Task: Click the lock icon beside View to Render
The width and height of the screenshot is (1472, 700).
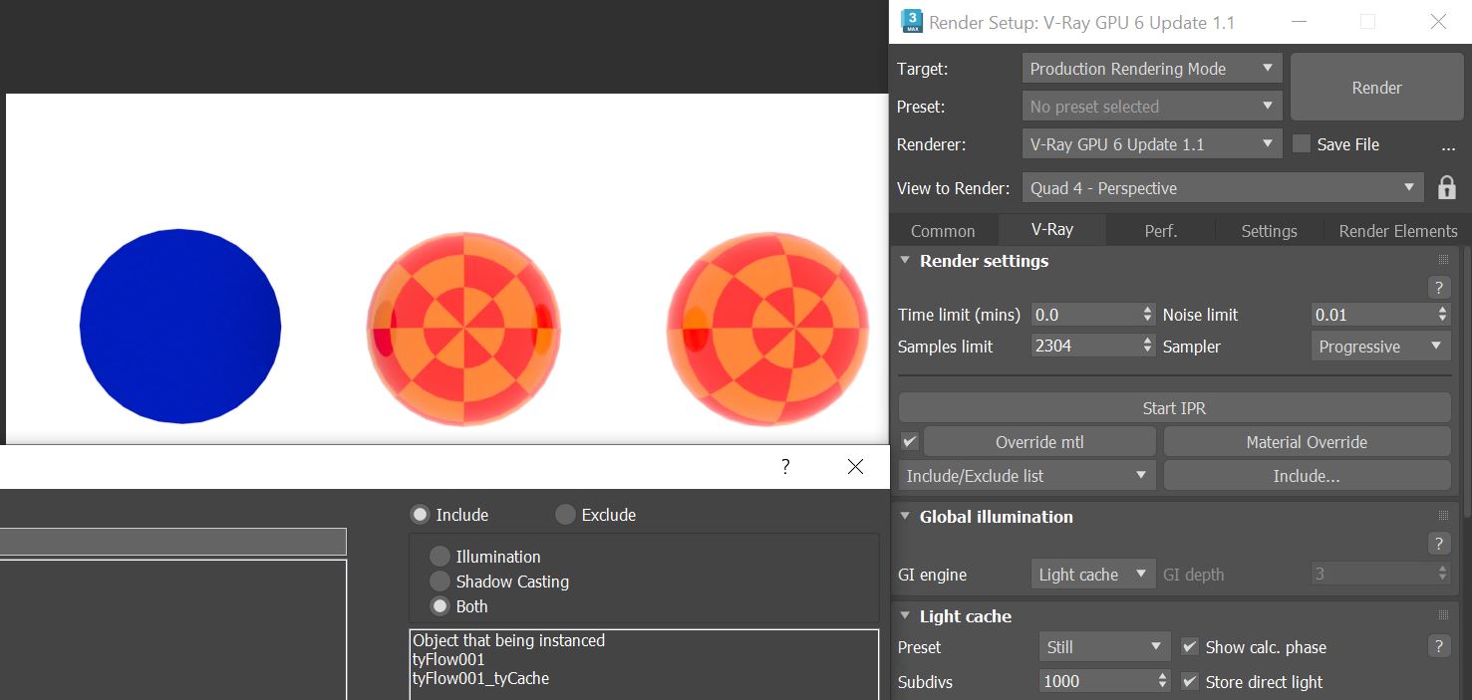Action: pos(1446,188)
